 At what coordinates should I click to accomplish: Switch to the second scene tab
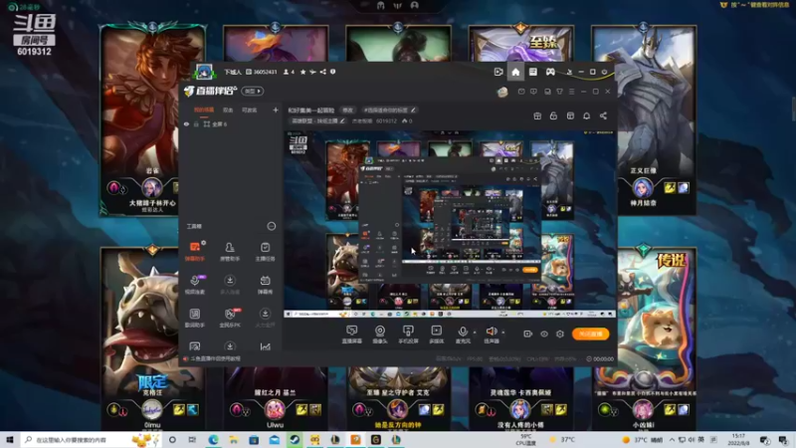click(228, 110)
